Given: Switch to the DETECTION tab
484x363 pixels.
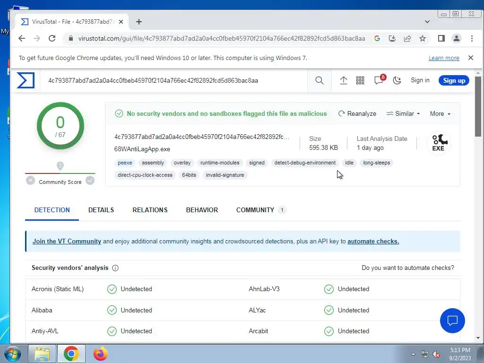Looking at the screenshot, I should [x=52, y=210].
